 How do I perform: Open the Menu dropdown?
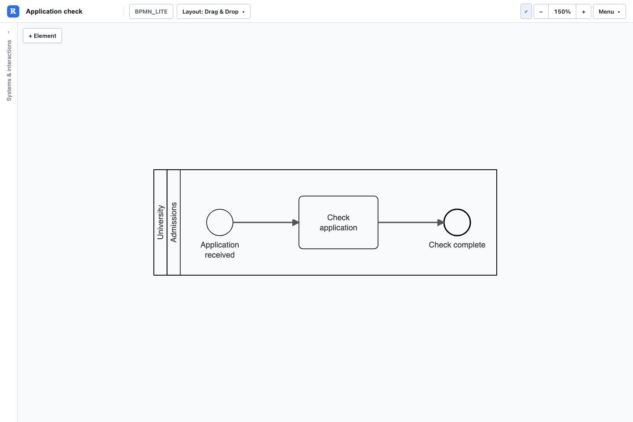coord(609,11)
